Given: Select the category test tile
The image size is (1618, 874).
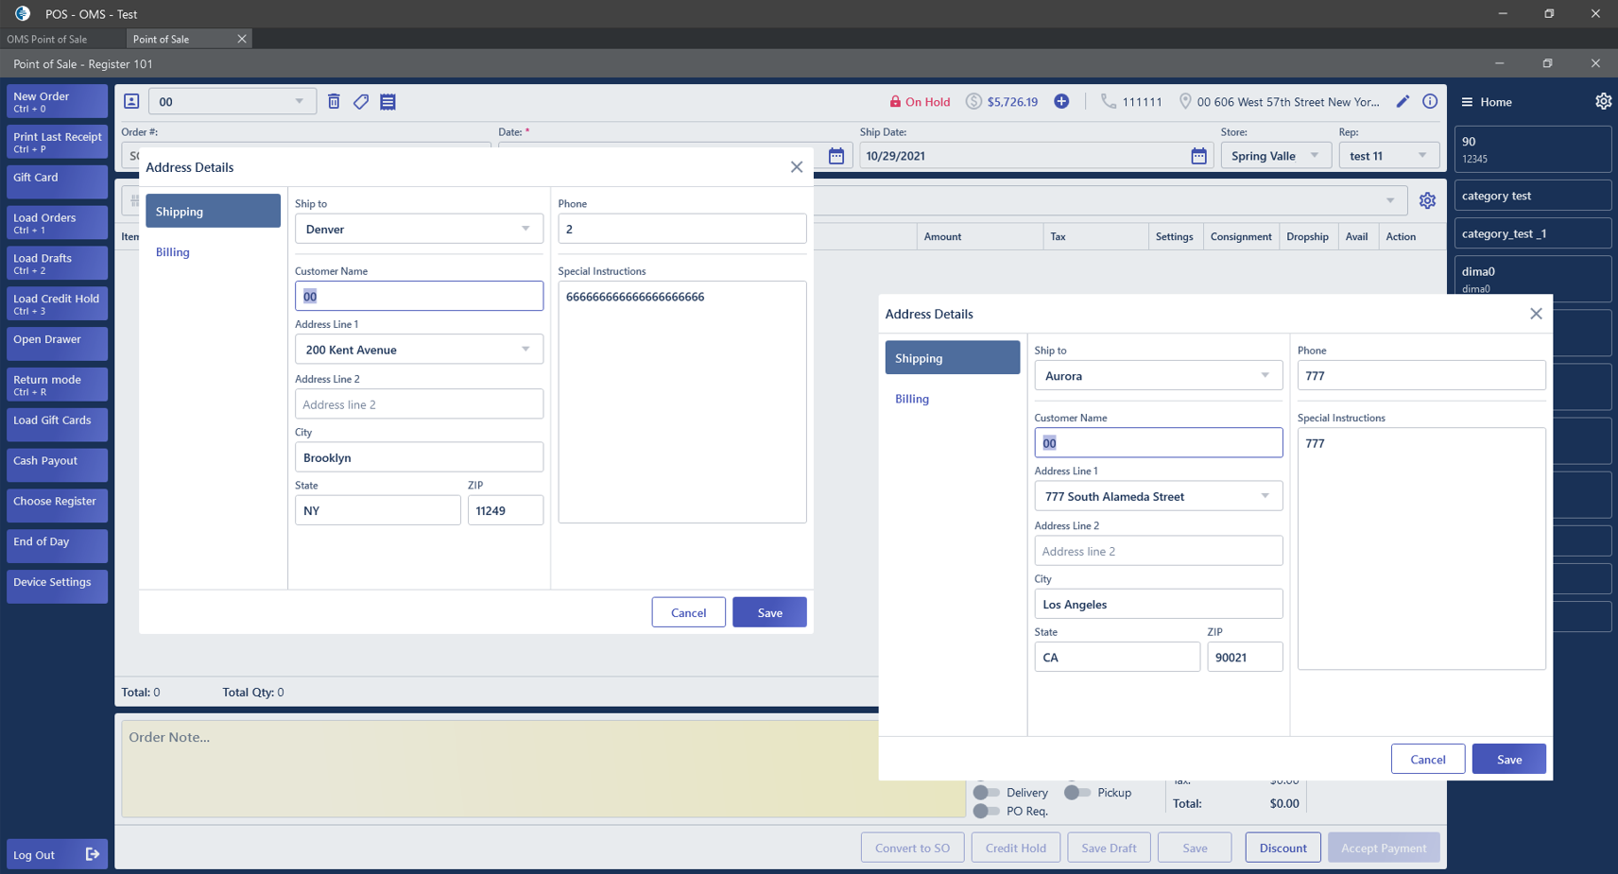Looking at the screenshot, I should [1532, 196].
